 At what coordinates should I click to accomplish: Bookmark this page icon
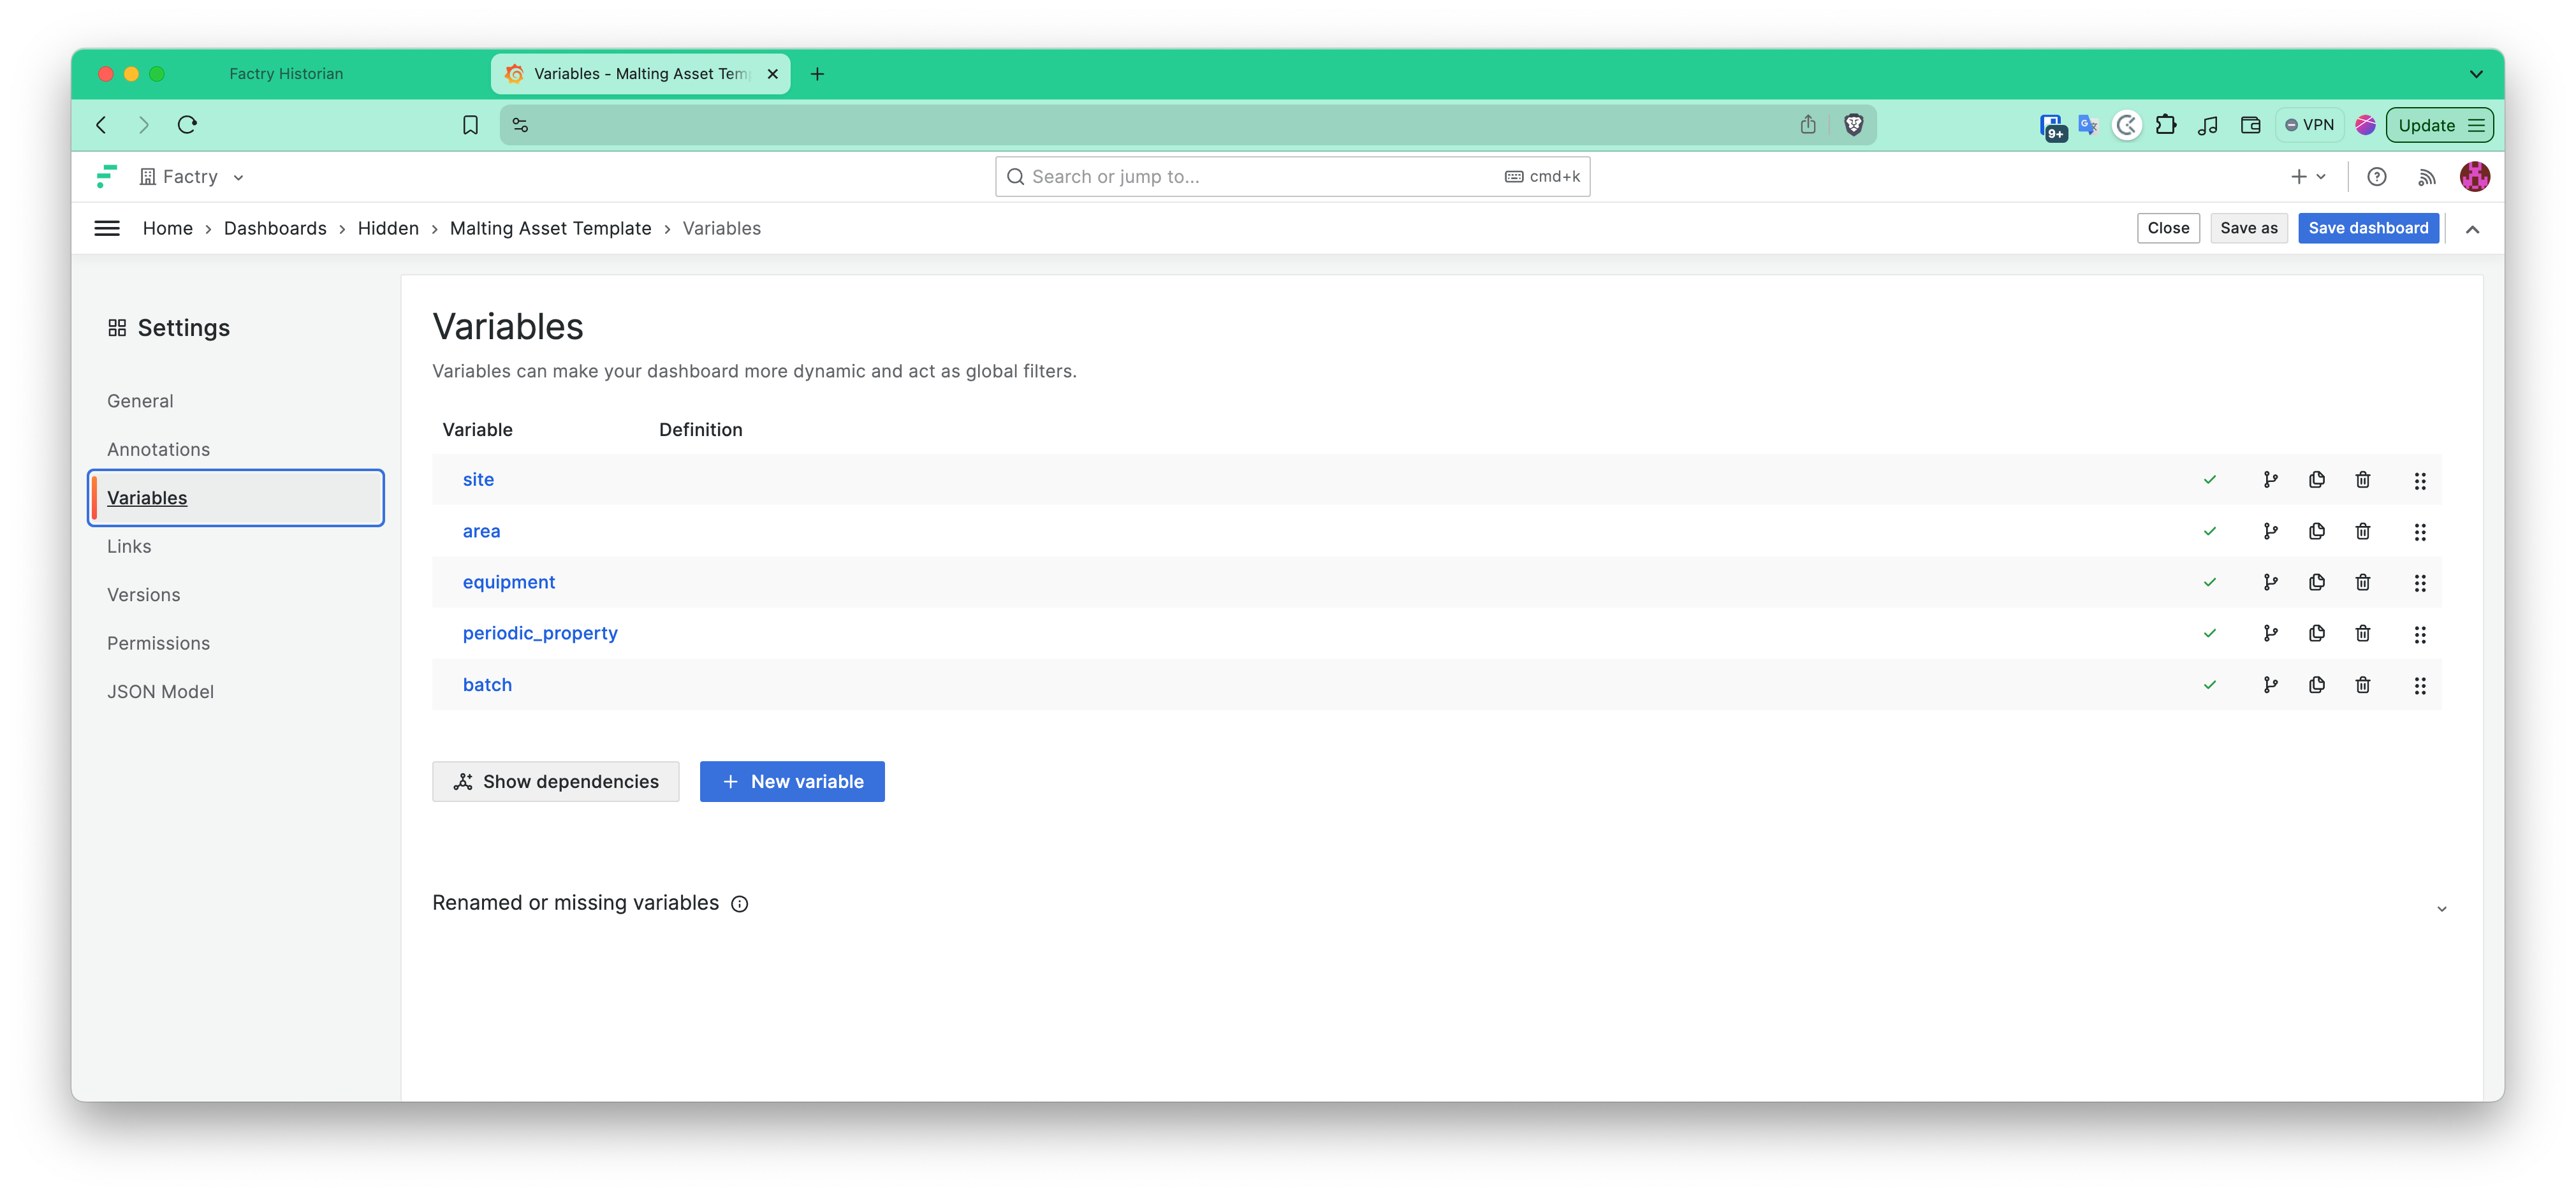pyautogui.click(x=470, y=125)
